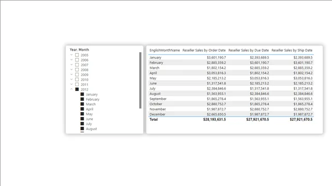This screenshot has width=332, height=186.
Task: Uncheck the January month checkbox
Action: 82,94
